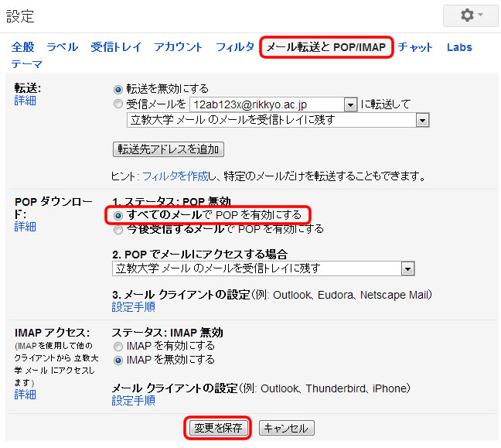Screen dimensions: 501x448
Task: Click the 変更を保存 button
Action: click(x=218, y=428)
